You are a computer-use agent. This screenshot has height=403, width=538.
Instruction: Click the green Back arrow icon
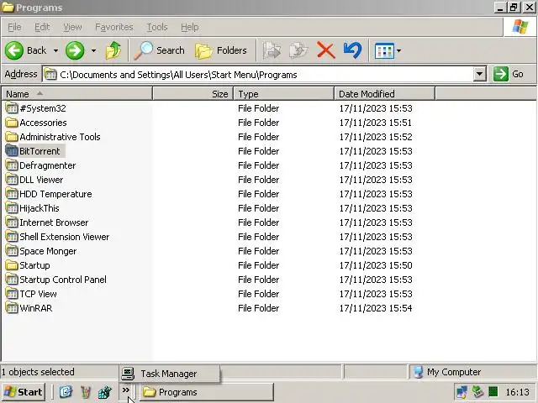[14, 50]
